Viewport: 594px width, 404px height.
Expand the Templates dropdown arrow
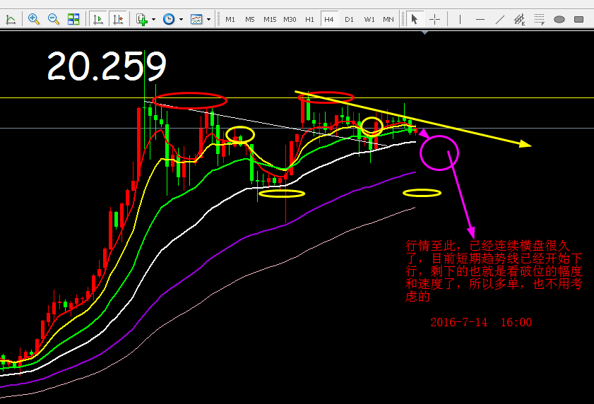pyautogui.click(x=209, y=19)
